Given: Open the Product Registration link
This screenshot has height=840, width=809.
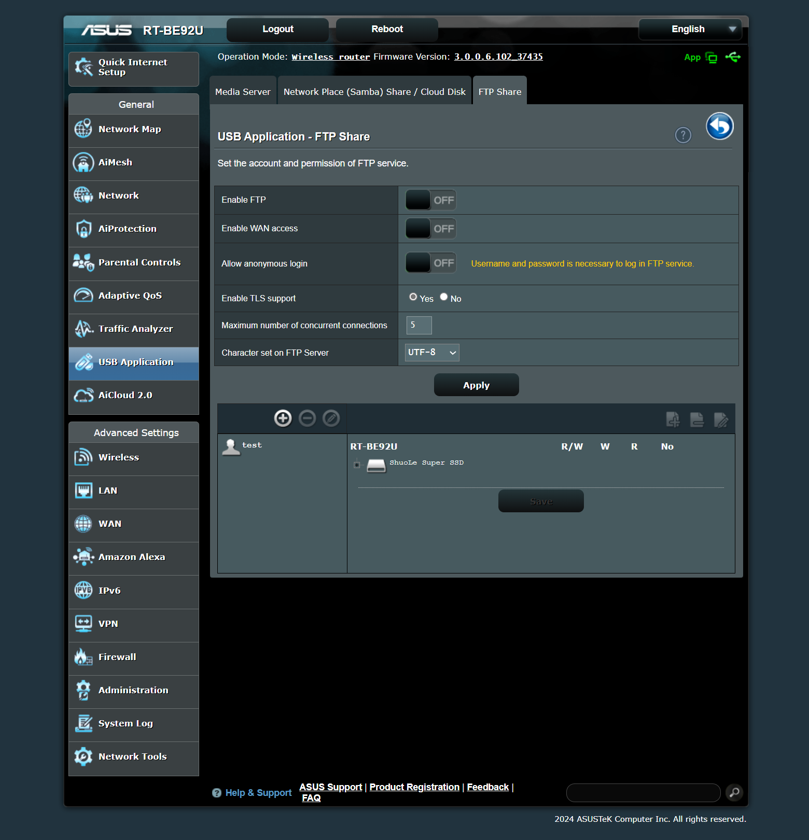Looking at the screenshot, I should tap(414, 787).
